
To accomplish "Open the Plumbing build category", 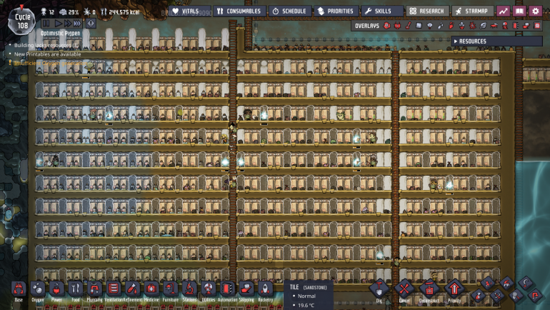I will (94, 289).
